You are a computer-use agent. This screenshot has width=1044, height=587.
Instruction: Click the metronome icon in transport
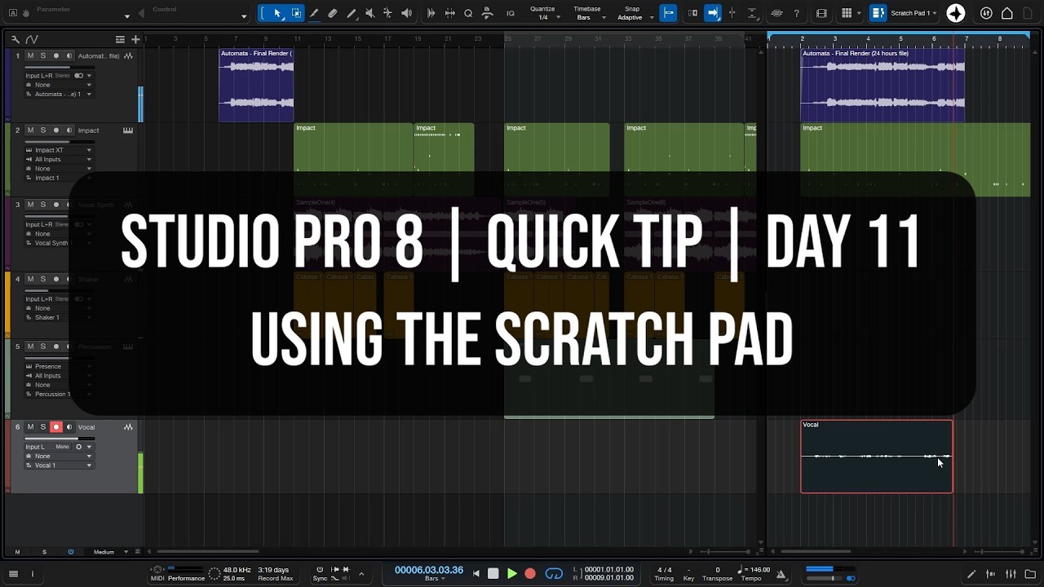pyautogui.click(x=781, y=574)
